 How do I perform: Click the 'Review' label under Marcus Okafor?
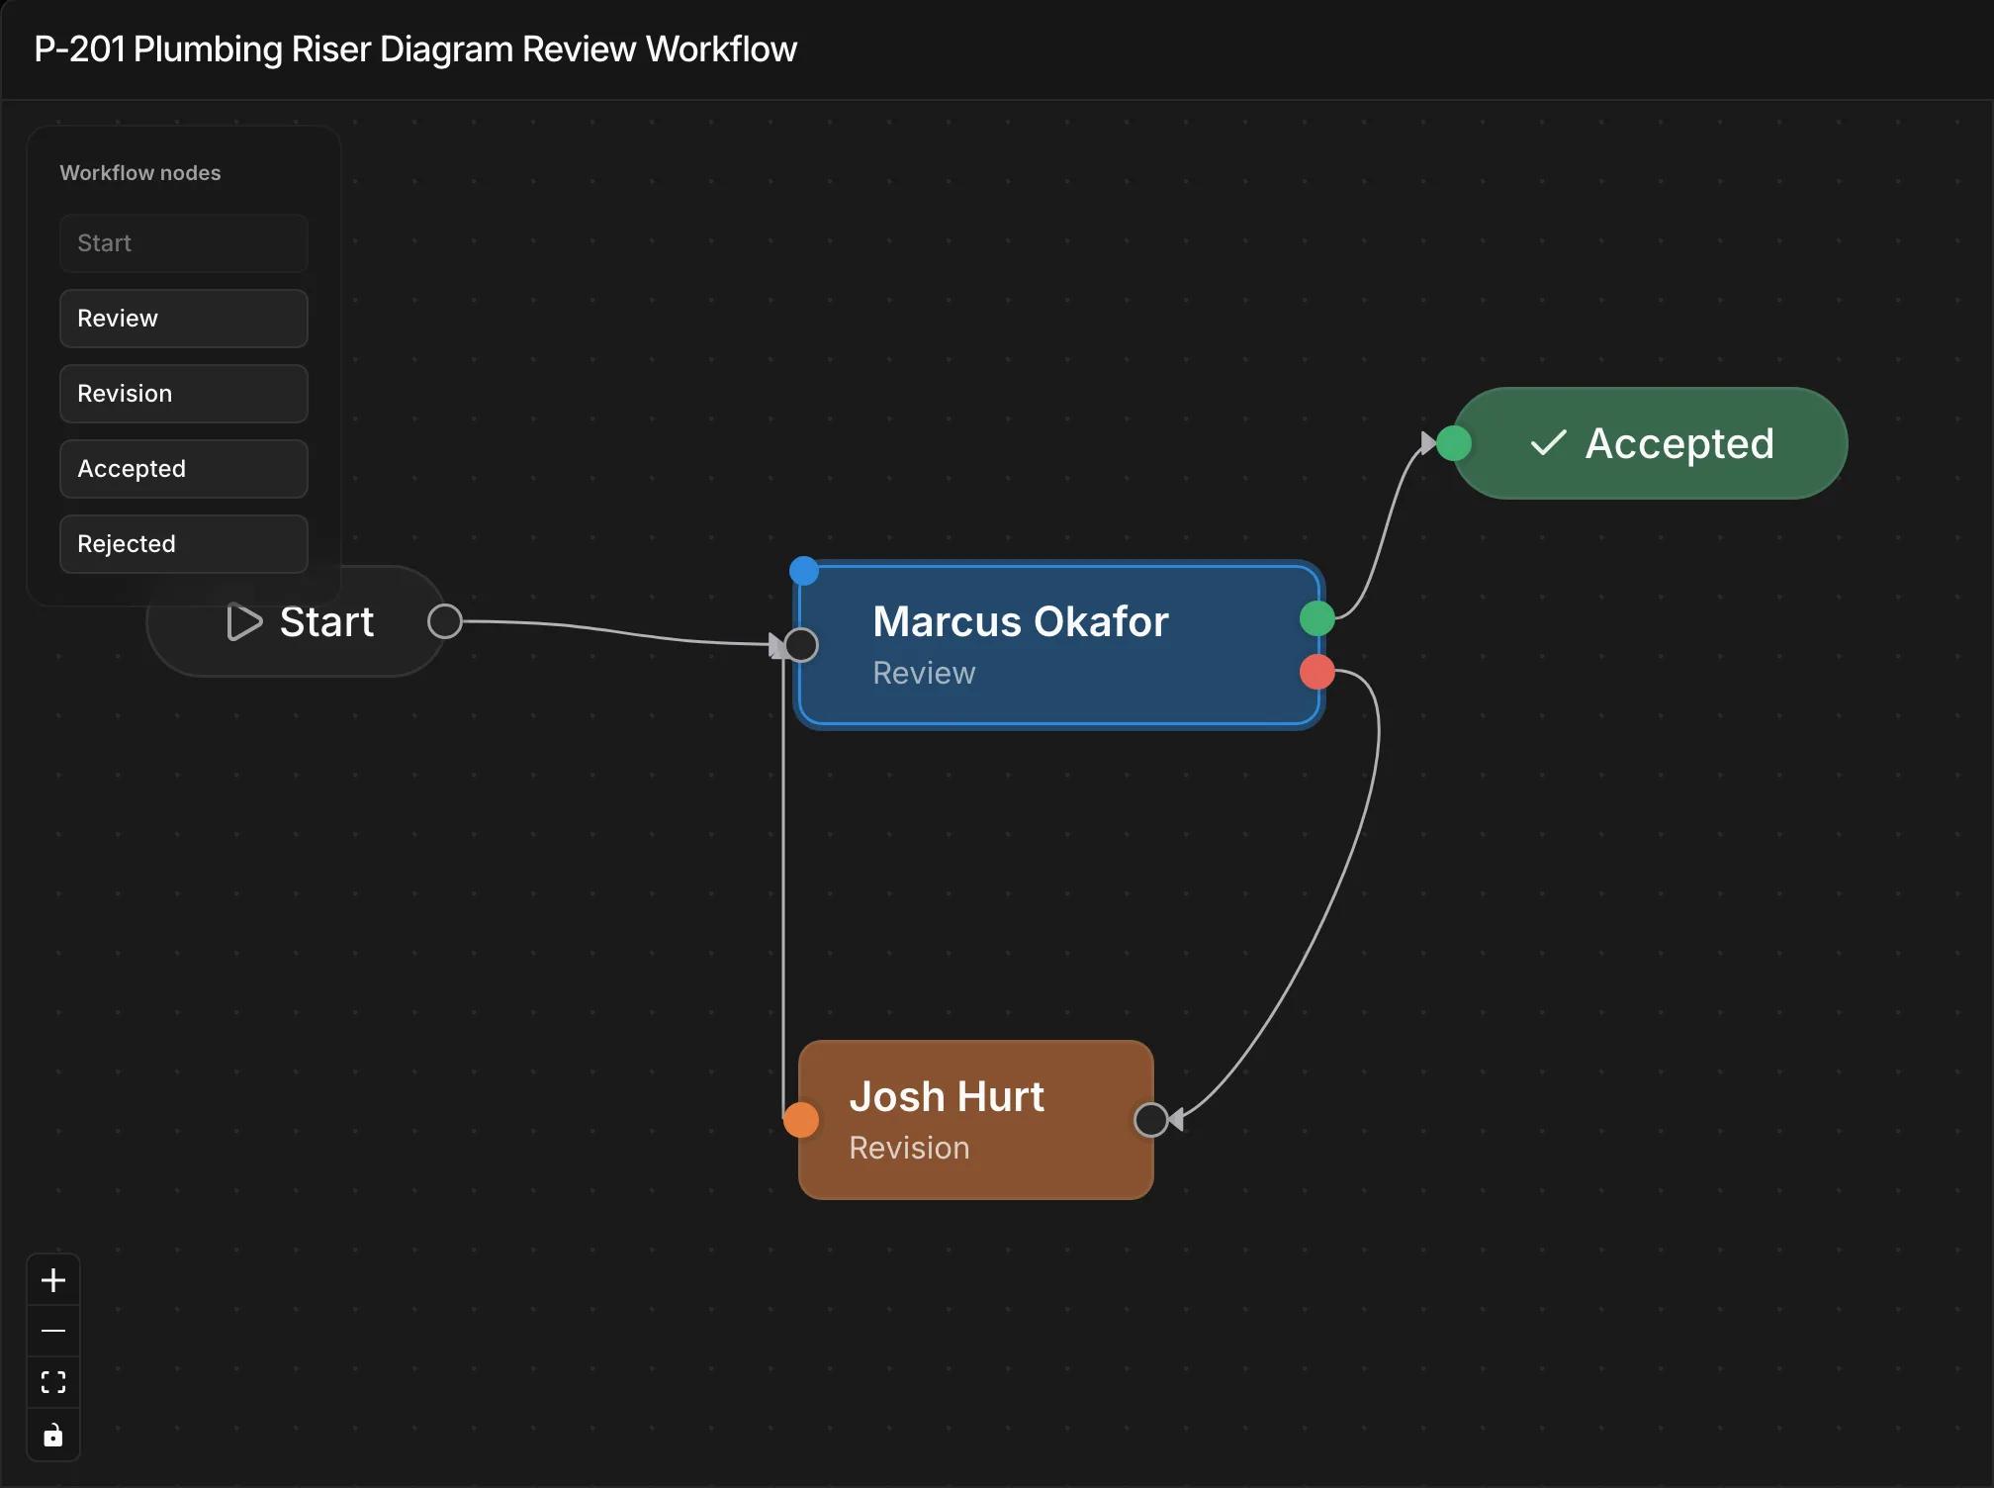[x=924, y=673]
